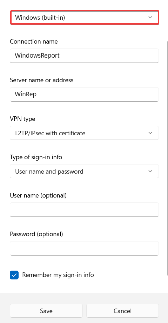The width and height of the screenshot is (168, 323).
Task: Focus the empty Password (optional) field
Action: 84,248
